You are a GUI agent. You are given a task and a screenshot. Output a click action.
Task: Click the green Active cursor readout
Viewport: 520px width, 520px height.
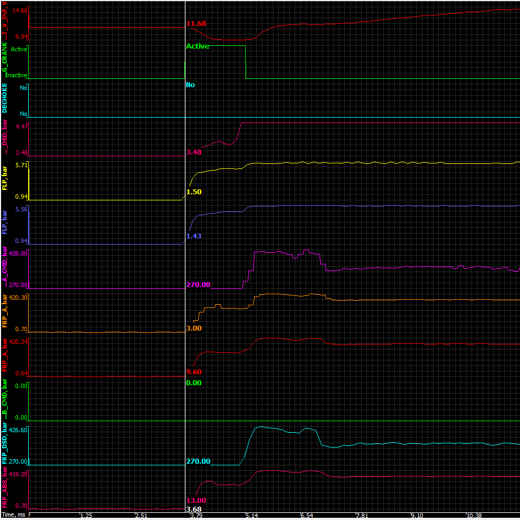tap(198, 46)
